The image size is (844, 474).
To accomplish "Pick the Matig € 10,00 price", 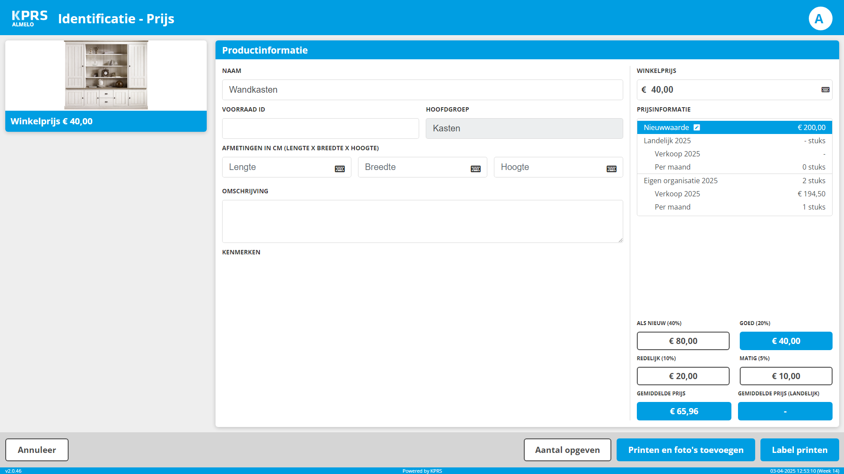I will 786,376.
